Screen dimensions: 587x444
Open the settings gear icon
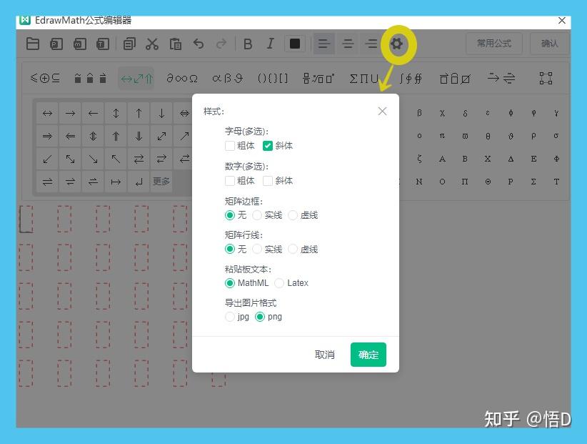point(396,44)
